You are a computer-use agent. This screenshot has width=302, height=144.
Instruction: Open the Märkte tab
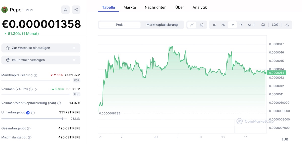point(130,7)
